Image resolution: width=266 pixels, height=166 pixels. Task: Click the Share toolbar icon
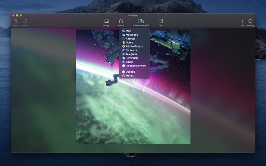(x=121, y=21)
